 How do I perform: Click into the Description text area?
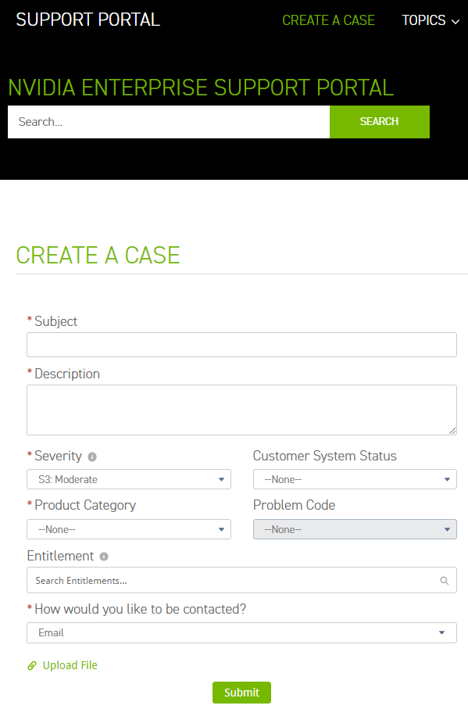[241, 410]
